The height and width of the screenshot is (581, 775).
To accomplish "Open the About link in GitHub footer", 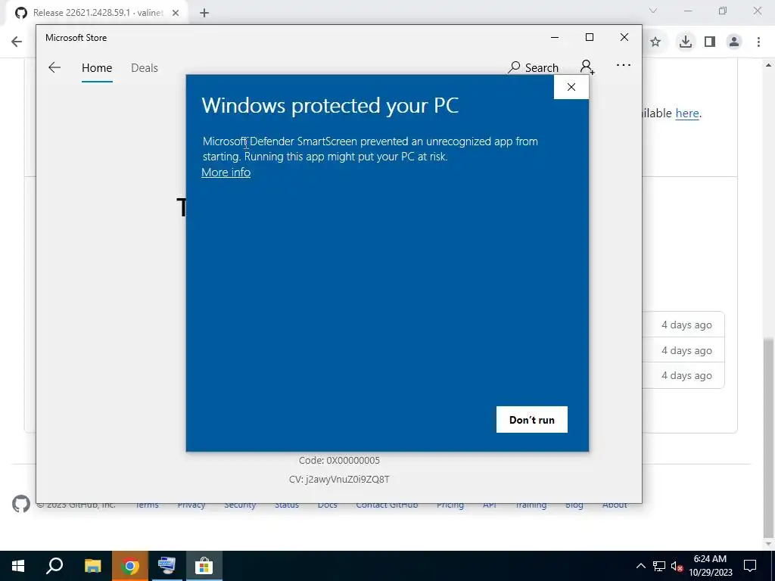I will 615,505.
